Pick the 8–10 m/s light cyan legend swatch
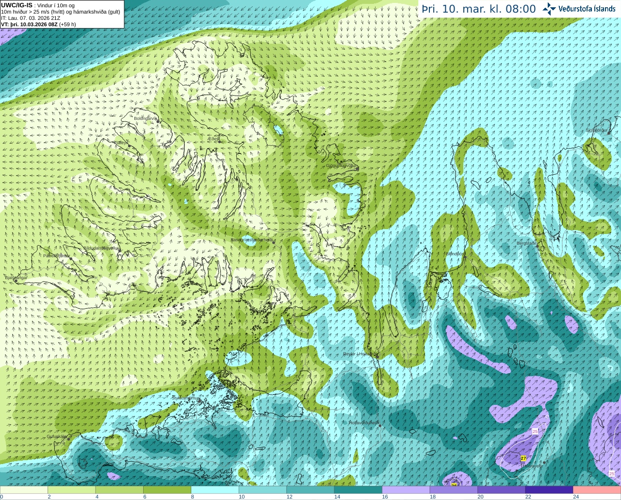Image resolution: width=621 pixels, height=500 pixels. pos(215,490)
